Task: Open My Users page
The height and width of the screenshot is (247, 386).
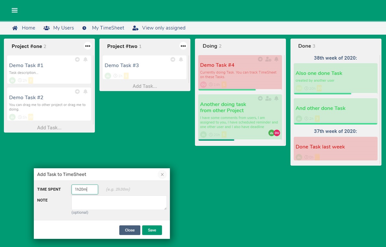Action: [x=59, y=28]
